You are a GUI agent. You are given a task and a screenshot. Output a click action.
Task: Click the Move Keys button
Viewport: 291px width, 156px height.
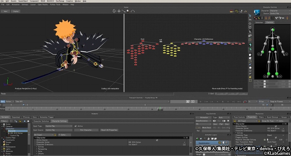[x=207, y=128]
